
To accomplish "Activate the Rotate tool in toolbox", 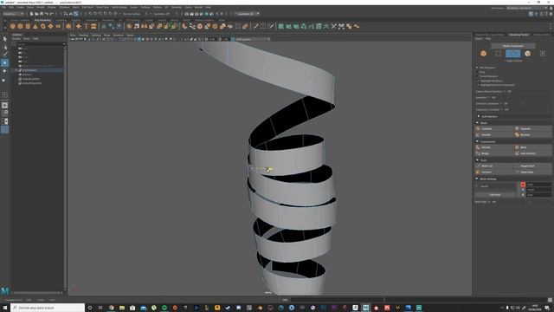I will pos(5,71).
